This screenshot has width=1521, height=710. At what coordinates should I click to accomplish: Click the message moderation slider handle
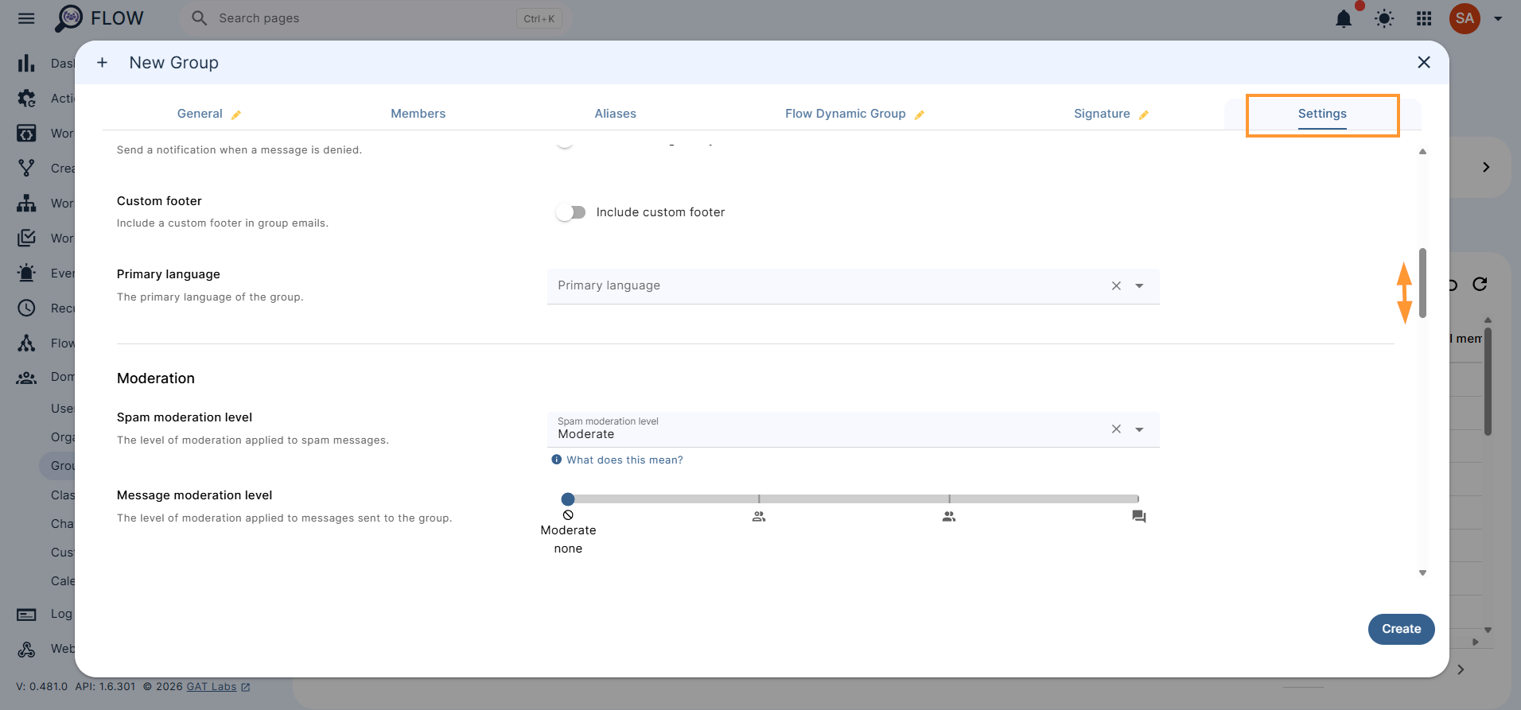pos(568,499)
